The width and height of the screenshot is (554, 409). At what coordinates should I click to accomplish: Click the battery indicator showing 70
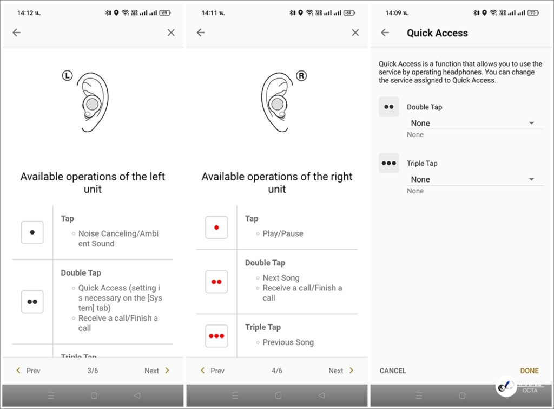click(533, 13)
